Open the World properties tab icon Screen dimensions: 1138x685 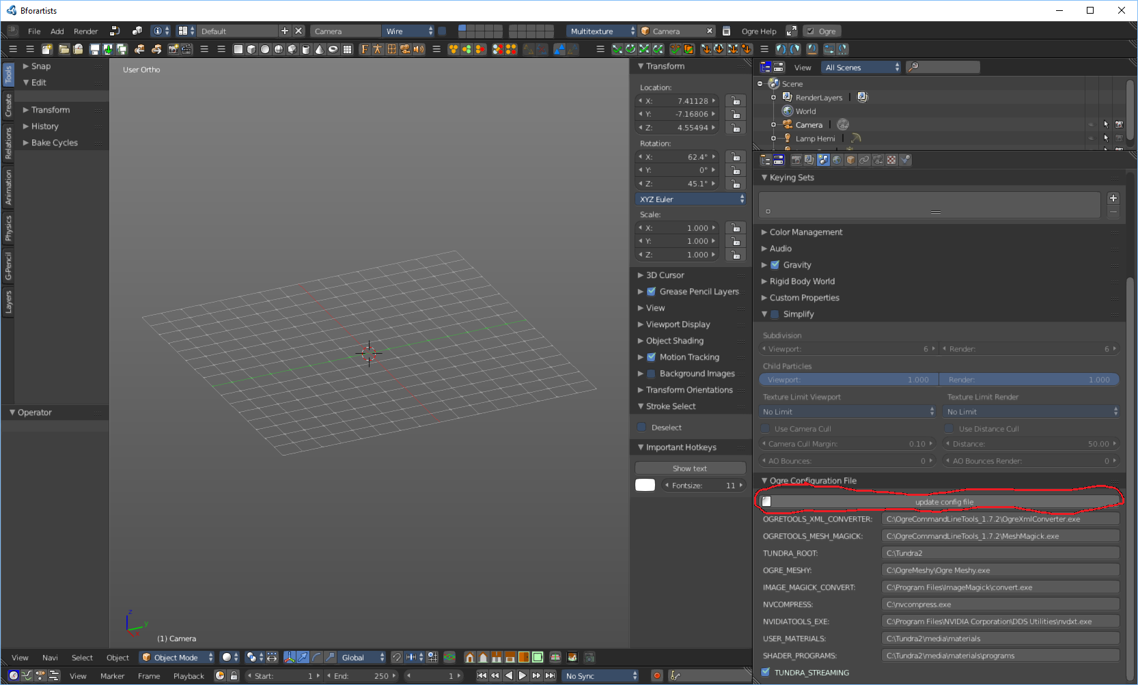837,160
